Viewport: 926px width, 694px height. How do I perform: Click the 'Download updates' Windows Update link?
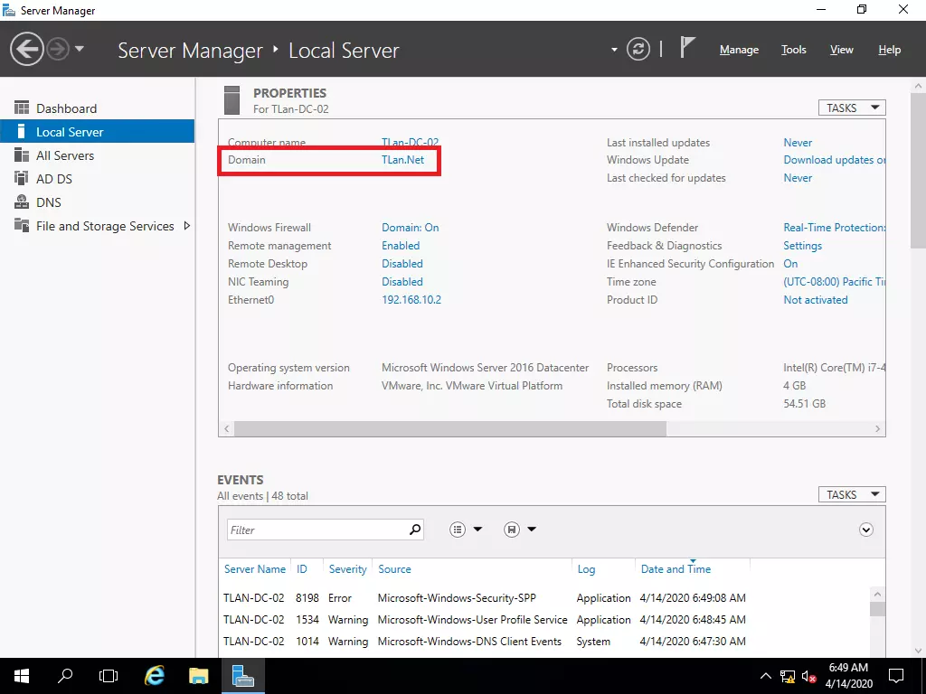click(834, 160)
